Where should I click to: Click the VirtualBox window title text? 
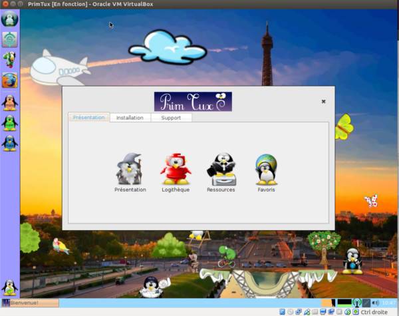click(x=90, y=4)
